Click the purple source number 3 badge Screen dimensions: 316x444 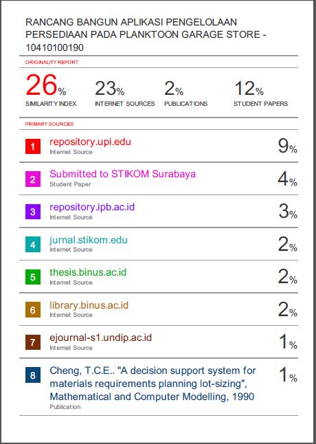(33, 212)
